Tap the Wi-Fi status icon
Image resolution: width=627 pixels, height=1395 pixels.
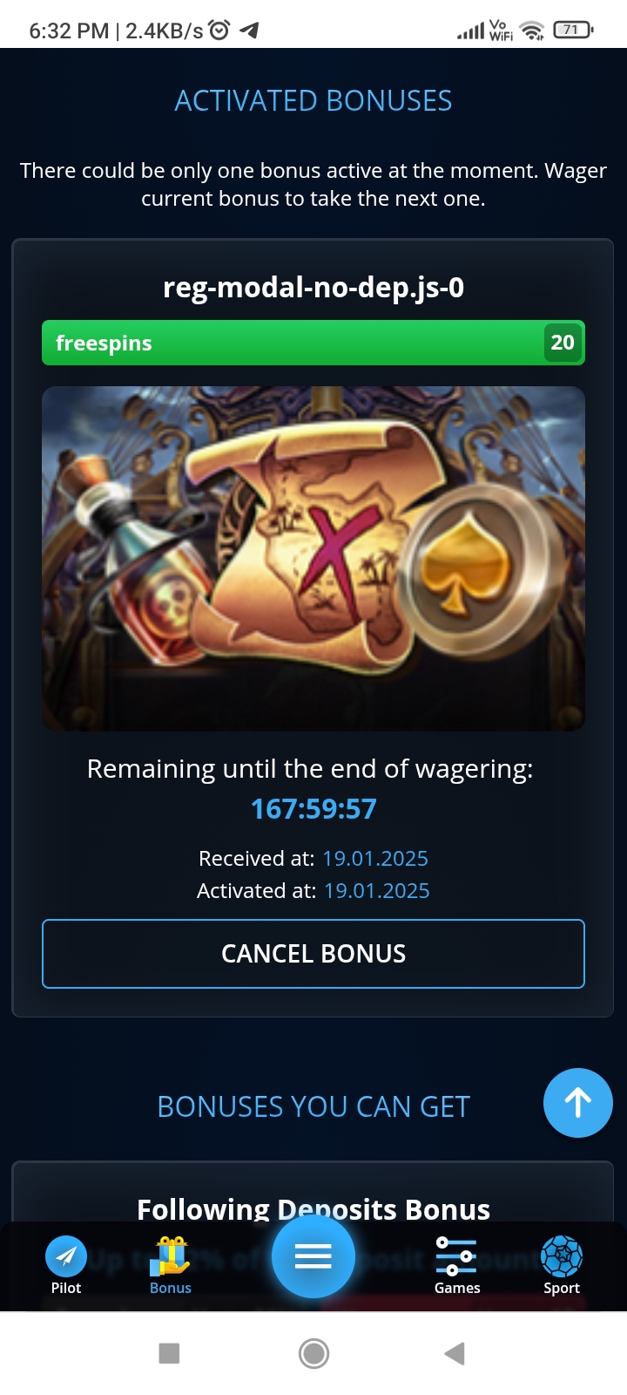[x=532, y=31]
